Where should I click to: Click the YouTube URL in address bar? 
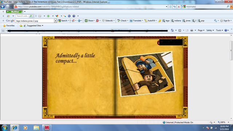click(x=48, y=7)
